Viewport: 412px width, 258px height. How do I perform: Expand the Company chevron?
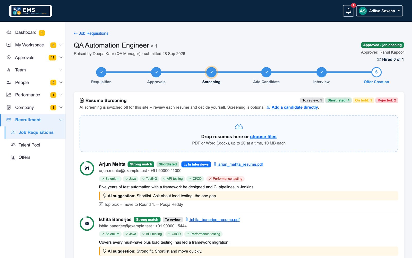(x=61, y=107)
